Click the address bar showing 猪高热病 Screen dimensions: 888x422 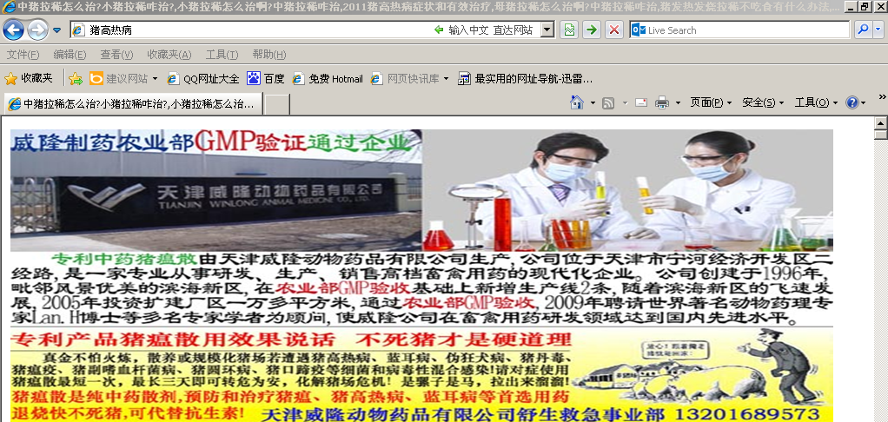tap(312, 30)
